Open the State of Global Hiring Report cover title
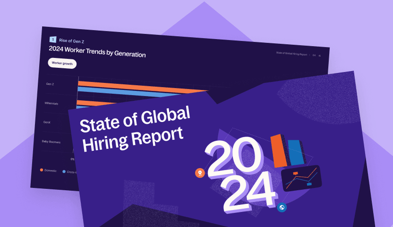This screenshot has width=393, height=227. [135, 128]
